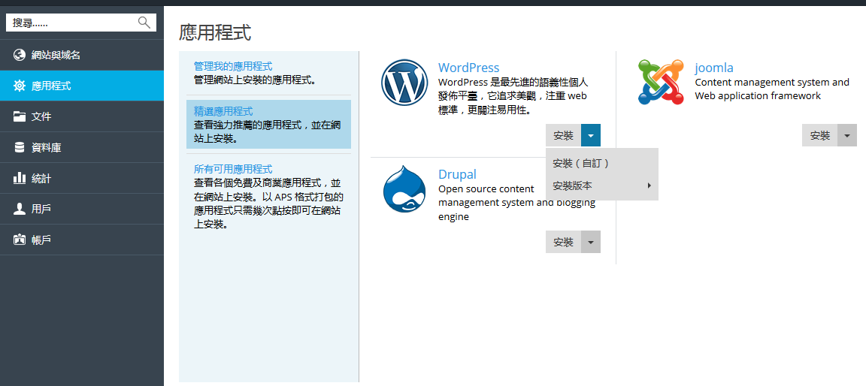Screen dimensions: 866x386
Task: Click the text 管理網站上安裝的應用程式。
Action: [x=255, y=80]
